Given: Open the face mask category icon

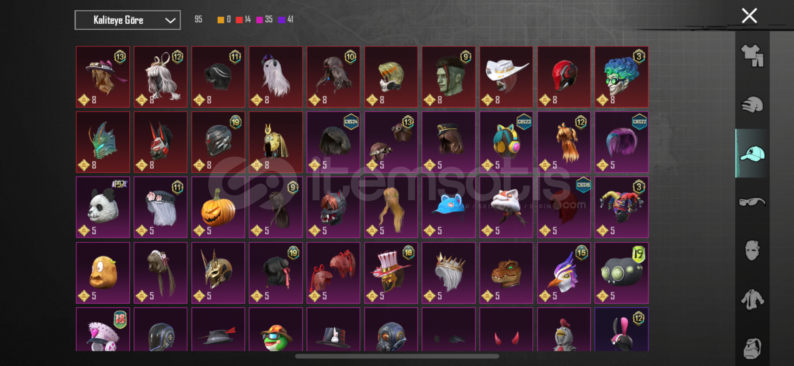Looking at the screenshot, I should click(x=752, y=250).
